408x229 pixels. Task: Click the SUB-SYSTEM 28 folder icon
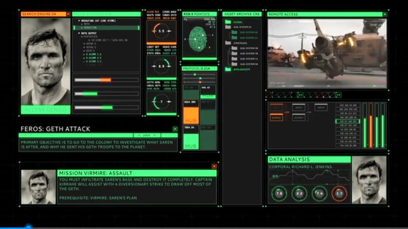pos(235,48)
